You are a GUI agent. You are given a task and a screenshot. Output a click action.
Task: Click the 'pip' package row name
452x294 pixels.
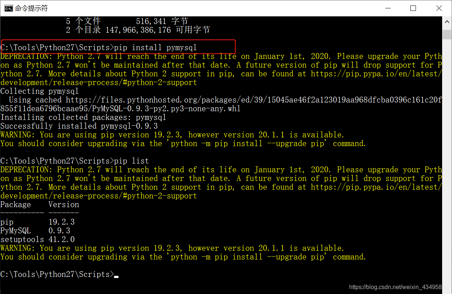[7, 222]
